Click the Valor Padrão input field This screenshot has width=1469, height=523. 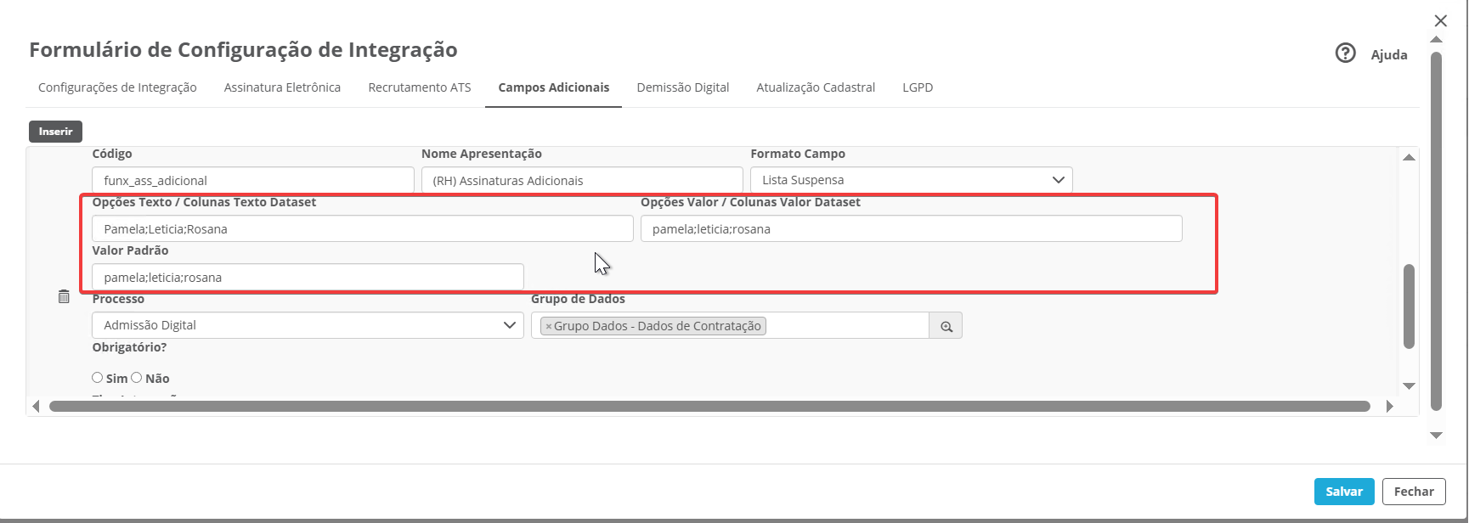[308, 277]
